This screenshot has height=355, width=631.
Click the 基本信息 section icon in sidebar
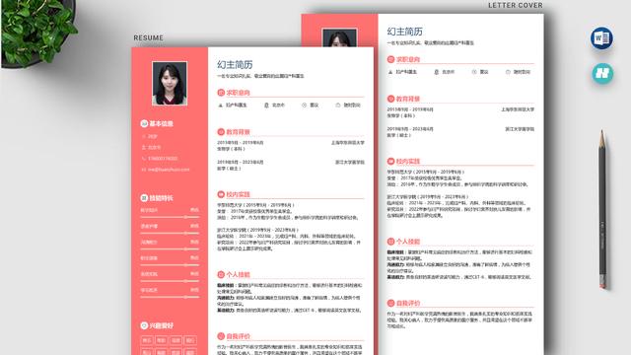click(x=144, y=123)
